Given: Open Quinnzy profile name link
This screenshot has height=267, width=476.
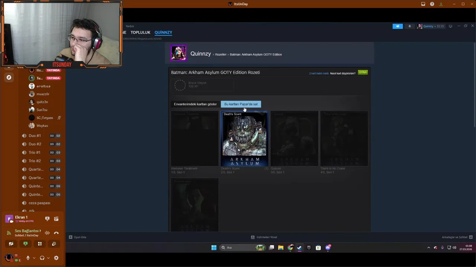Looking at the screenshot, I should tap(200, 54).
